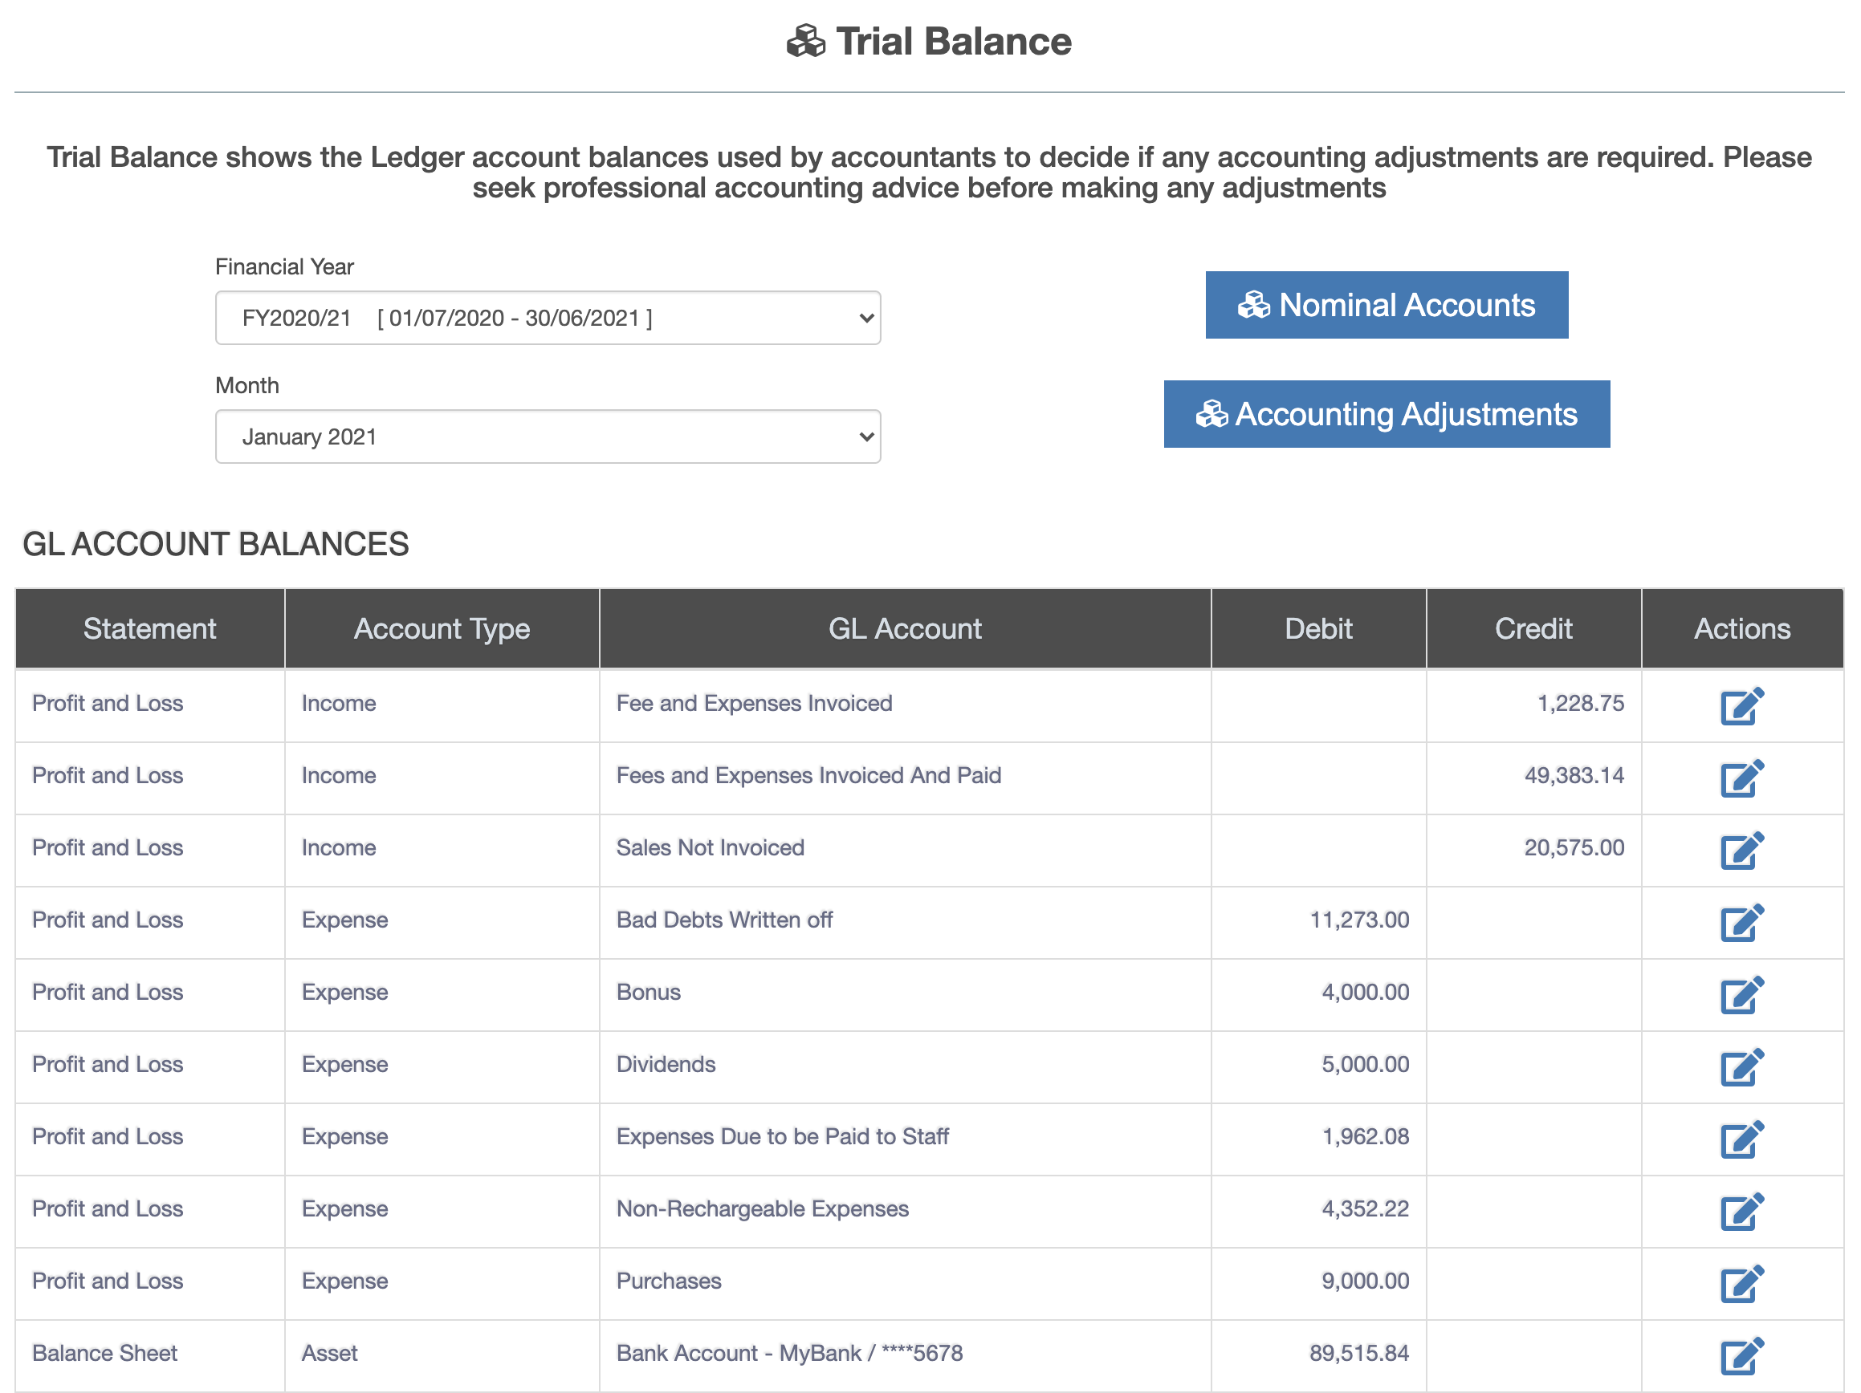1861x1393 pixels.
Task: Click the Non-Rechargeable Expenses account name
Action: click(x=762, y=1210)
